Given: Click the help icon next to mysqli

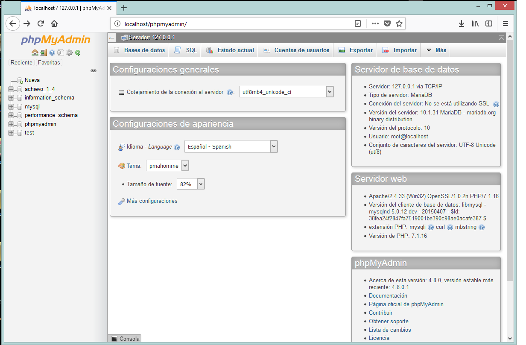Looking at the screenshot, I should (431, 228).
